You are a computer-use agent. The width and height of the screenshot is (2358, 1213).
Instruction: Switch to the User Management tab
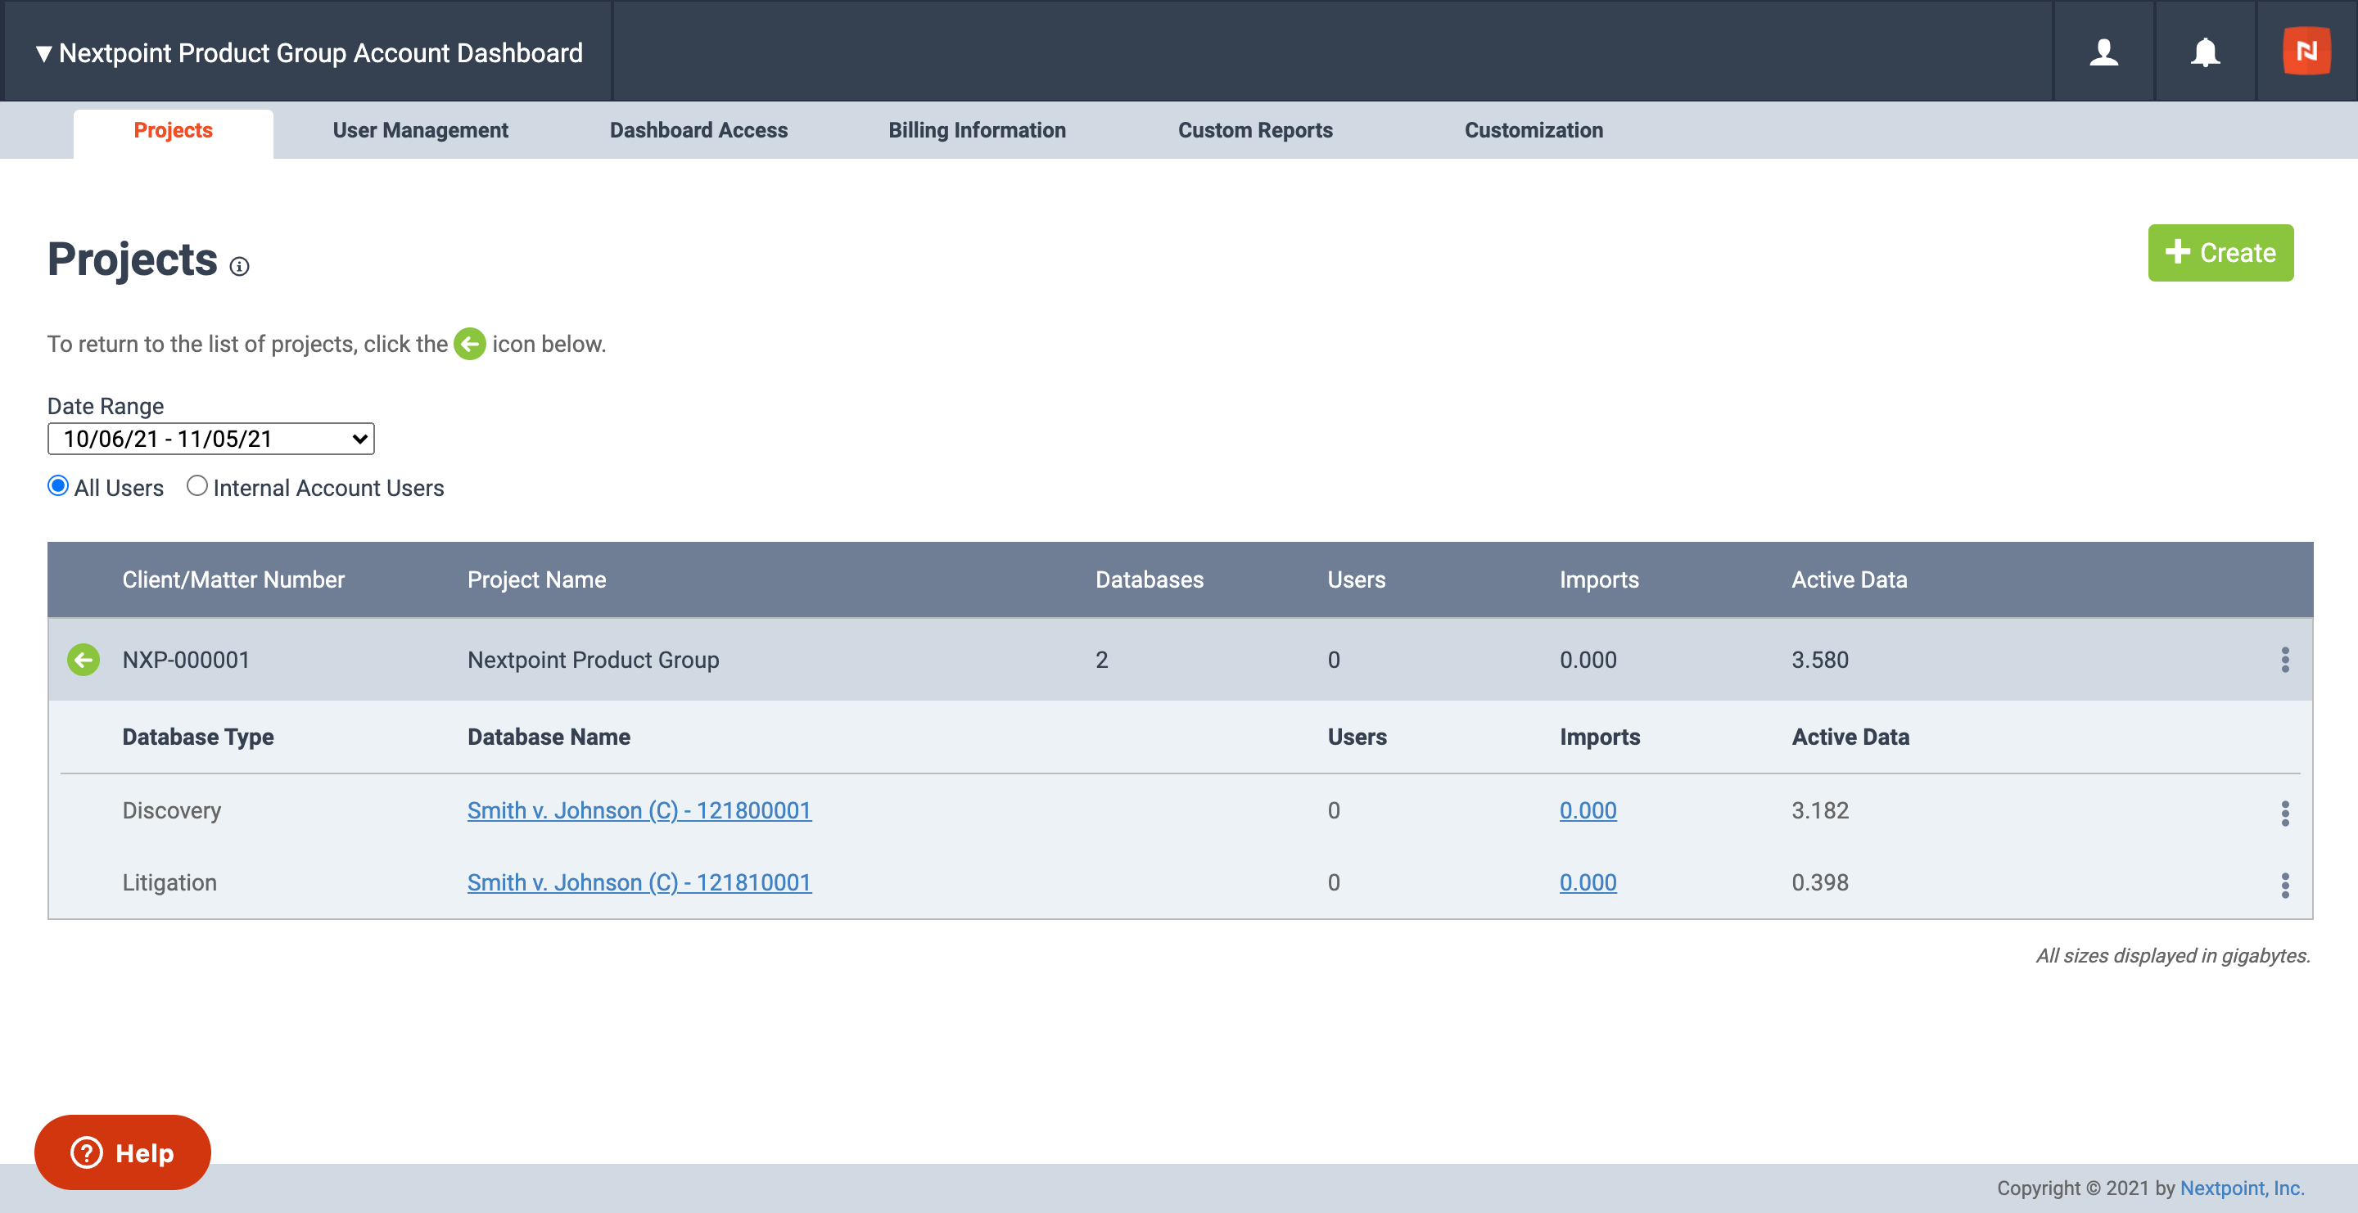click(x=420, y=131)
